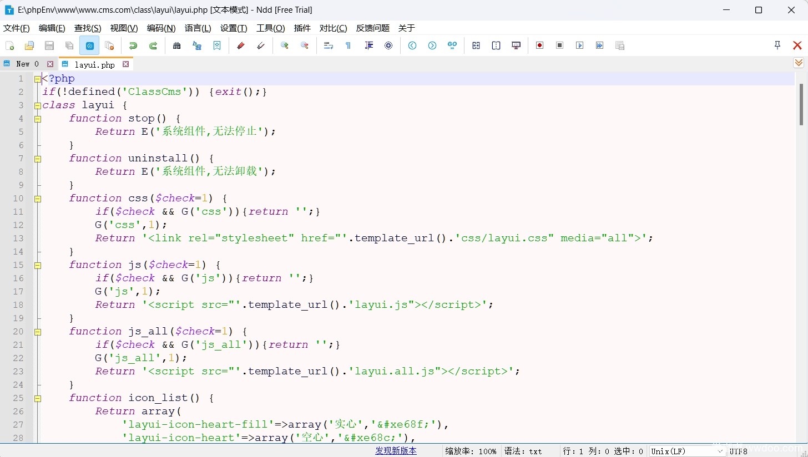Start macro recording with red dot
Viewport: 808px width, 457px height.
(540, 45)
